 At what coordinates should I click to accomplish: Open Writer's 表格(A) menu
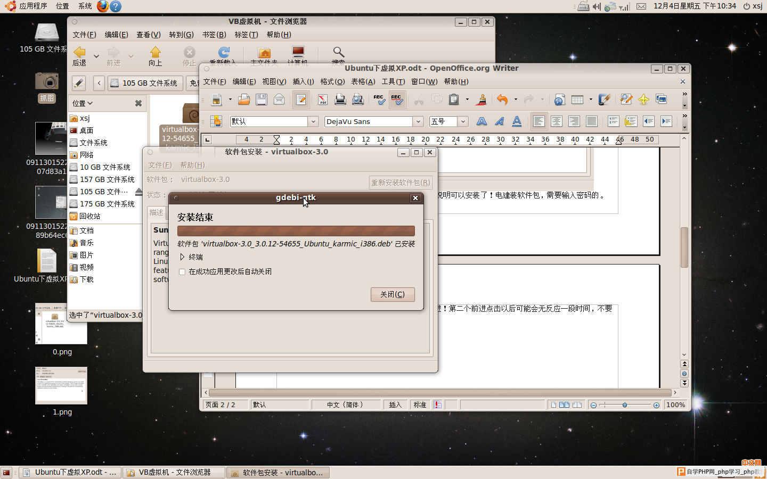pyautogui.click(x=363, y=81)
